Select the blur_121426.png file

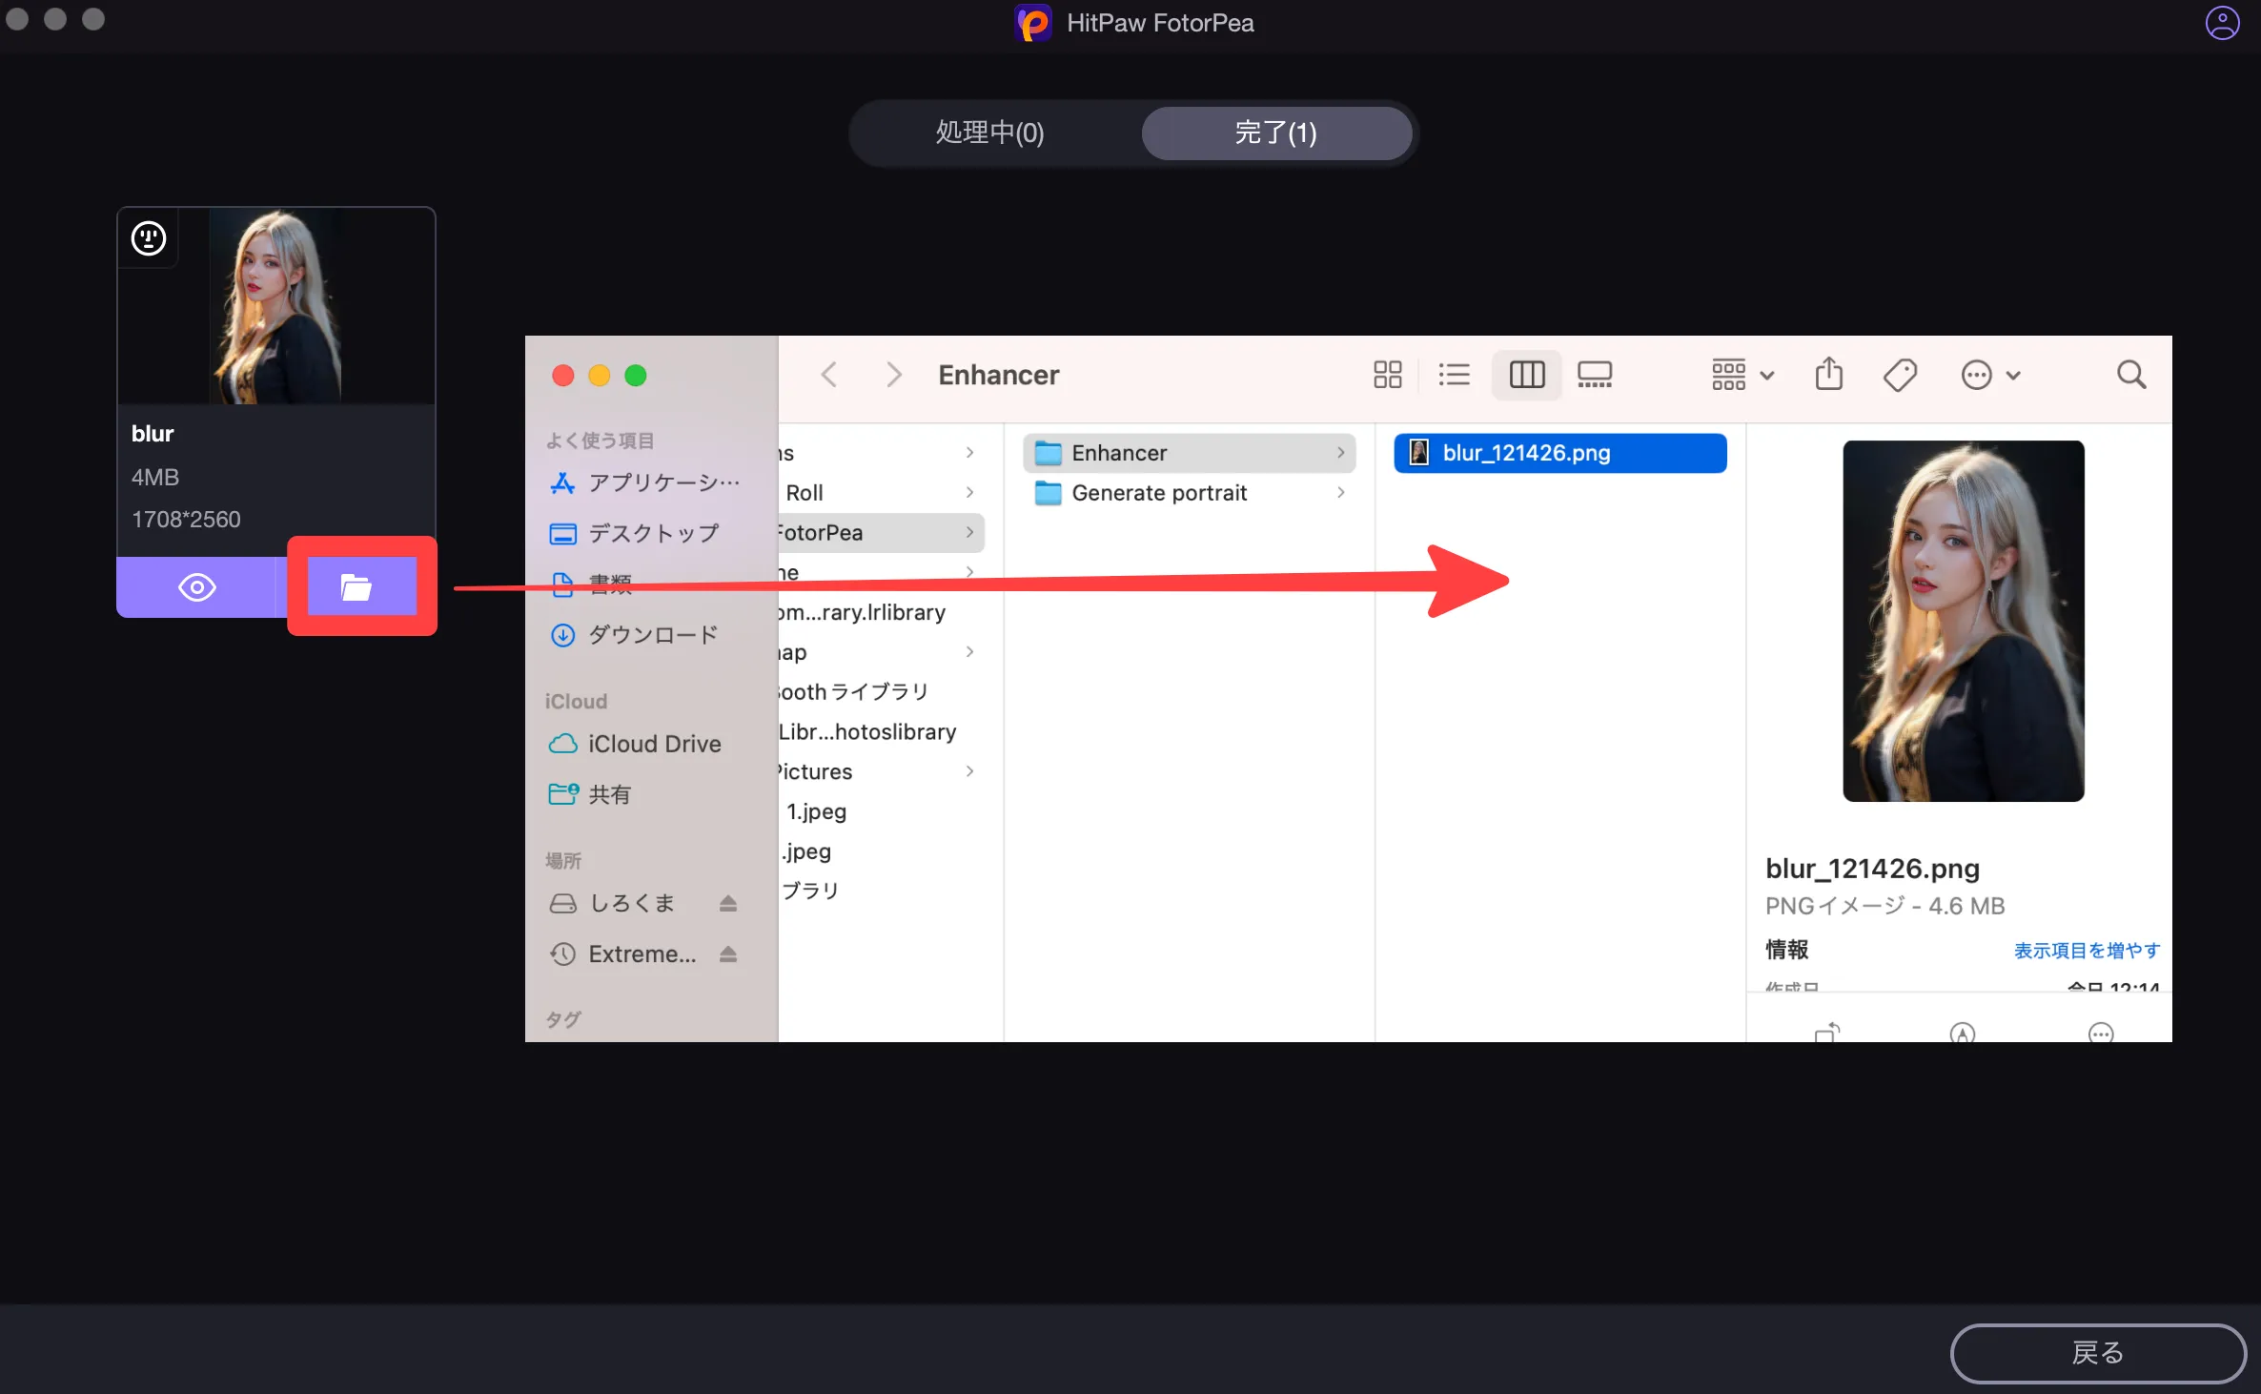tap(1560, 453)
